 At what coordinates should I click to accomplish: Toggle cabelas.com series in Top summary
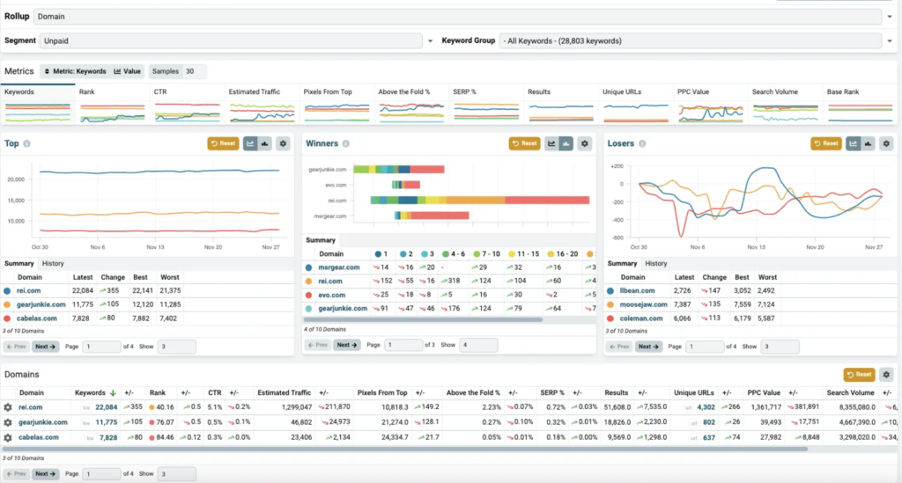(x=7, y=318)
